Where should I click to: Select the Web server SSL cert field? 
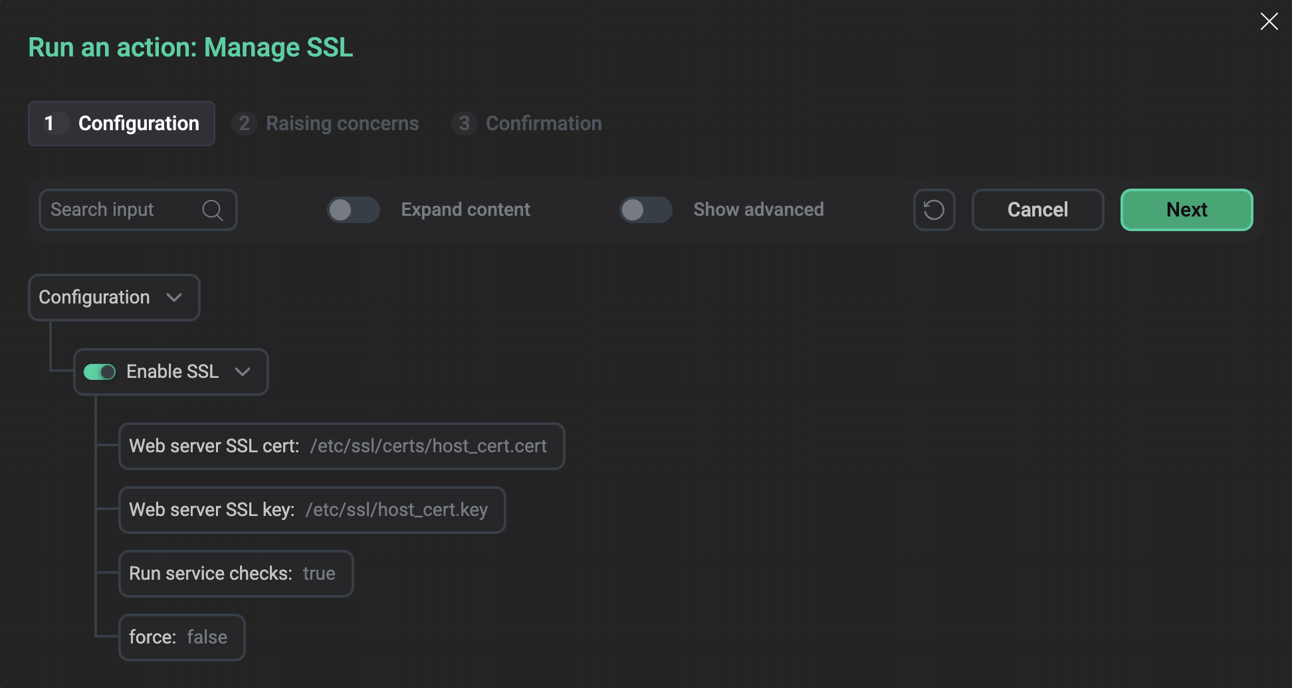coord(342,446)
